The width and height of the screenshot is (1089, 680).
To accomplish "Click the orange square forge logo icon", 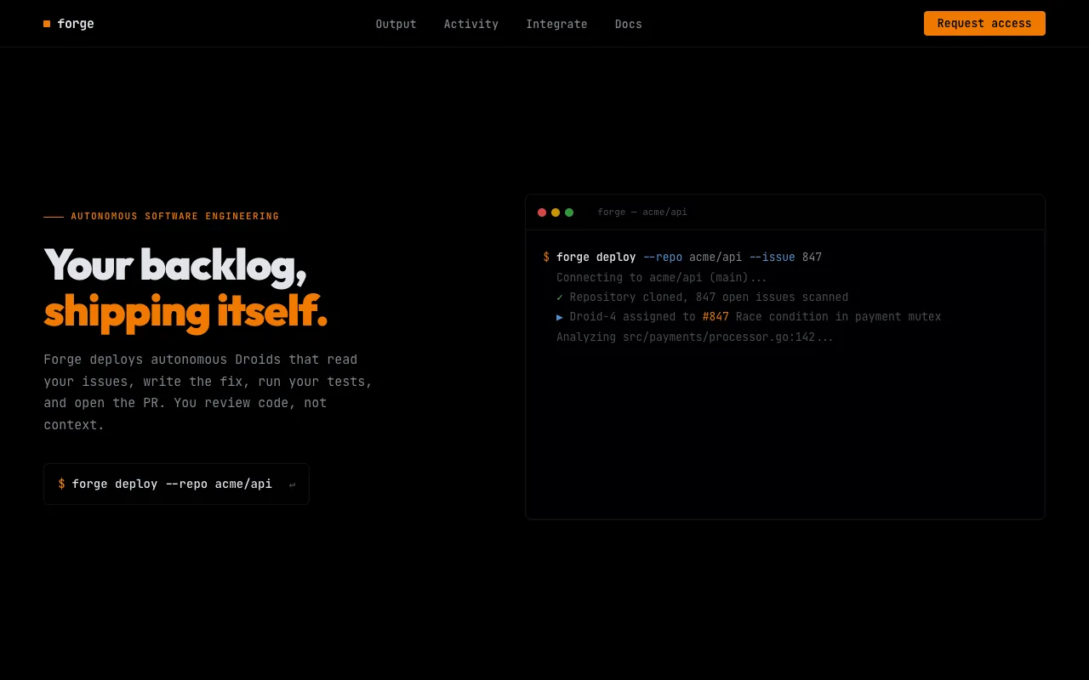I will (47, 24).
